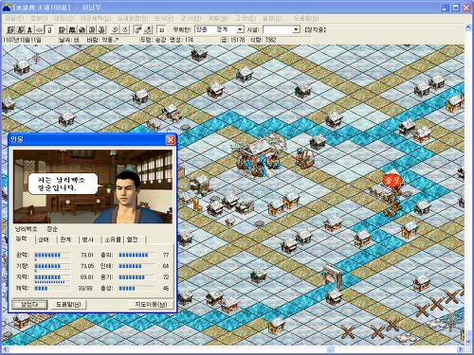474x355 pixels.
Task: Open the 양춘 관계 dropdown arrow
Action: click(240, 29)
